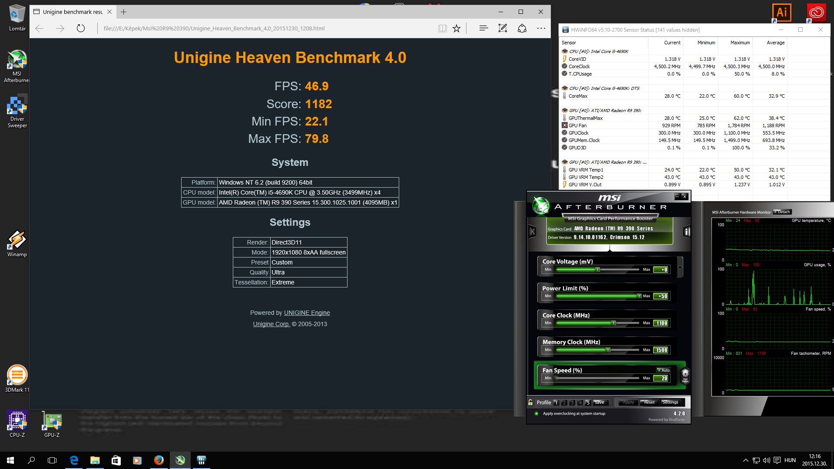834x469 pixels.
Task: Open a new Edge tab
Action: [124, 12]
